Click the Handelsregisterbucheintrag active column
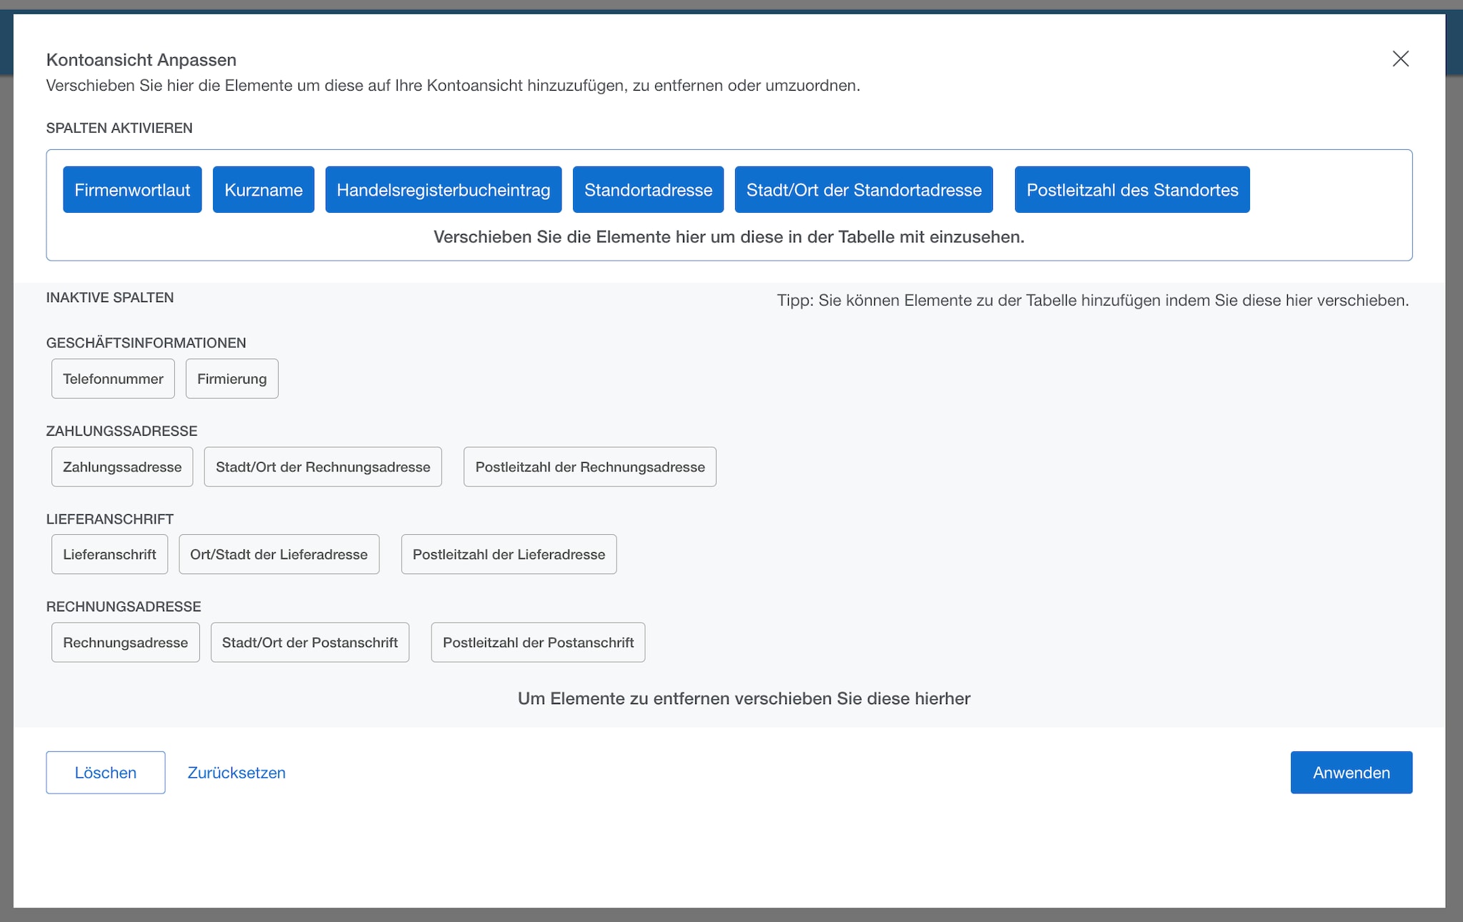The image size is (1463, 922). click(x=443, y=189)
